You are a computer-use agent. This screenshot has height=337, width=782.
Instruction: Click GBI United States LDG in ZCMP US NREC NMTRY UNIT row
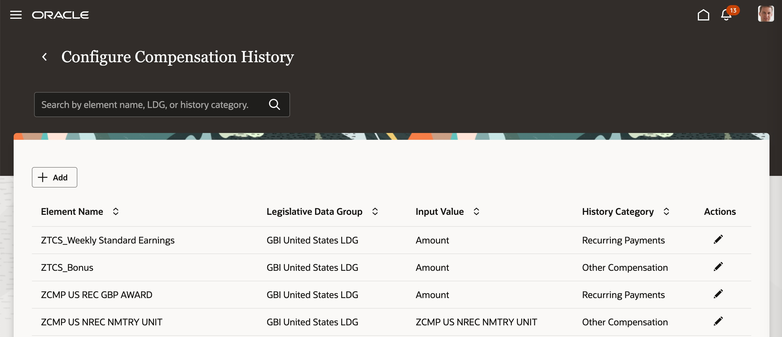pos(313,322)
